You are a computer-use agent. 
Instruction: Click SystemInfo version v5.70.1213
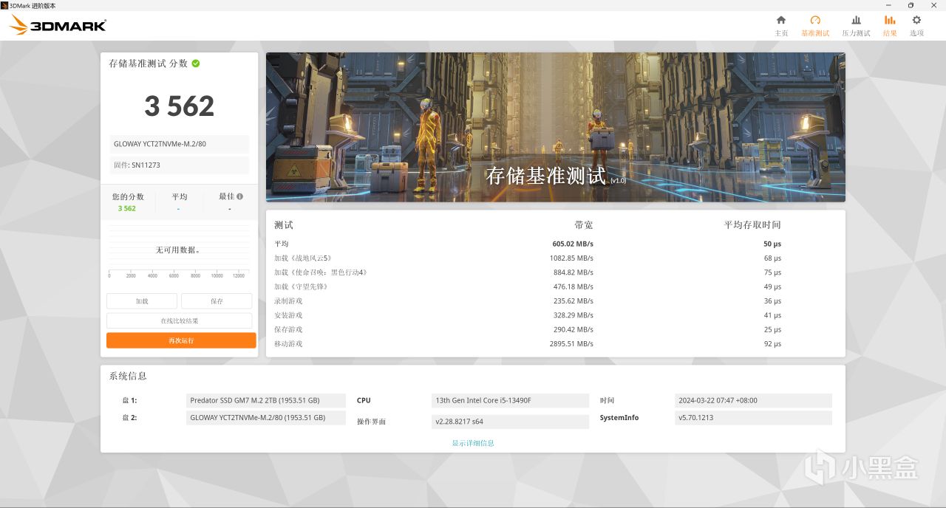[x=753, y=418]
